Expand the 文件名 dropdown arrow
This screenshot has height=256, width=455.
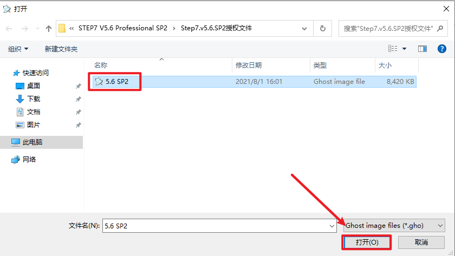click(x=332, y=226)
